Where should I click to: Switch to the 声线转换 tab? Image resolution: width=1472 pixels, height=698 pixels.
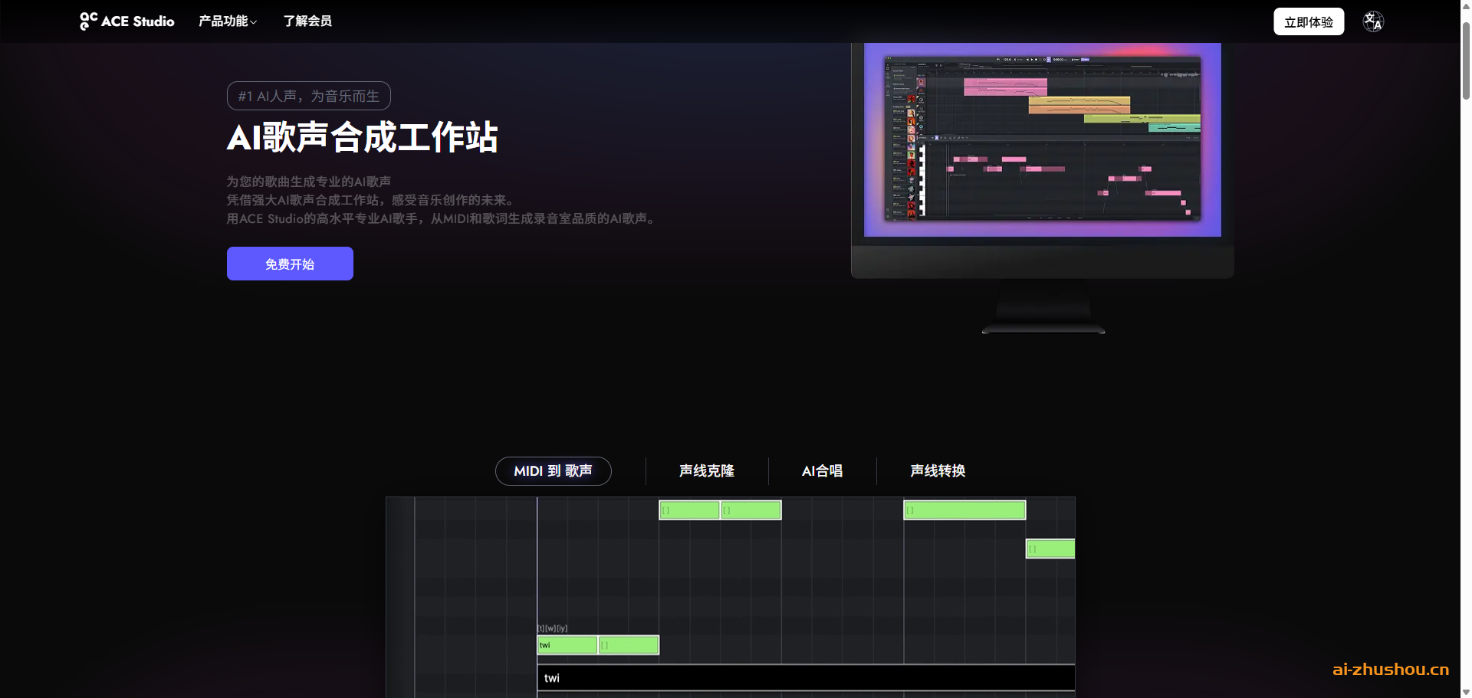click(936, 471)
